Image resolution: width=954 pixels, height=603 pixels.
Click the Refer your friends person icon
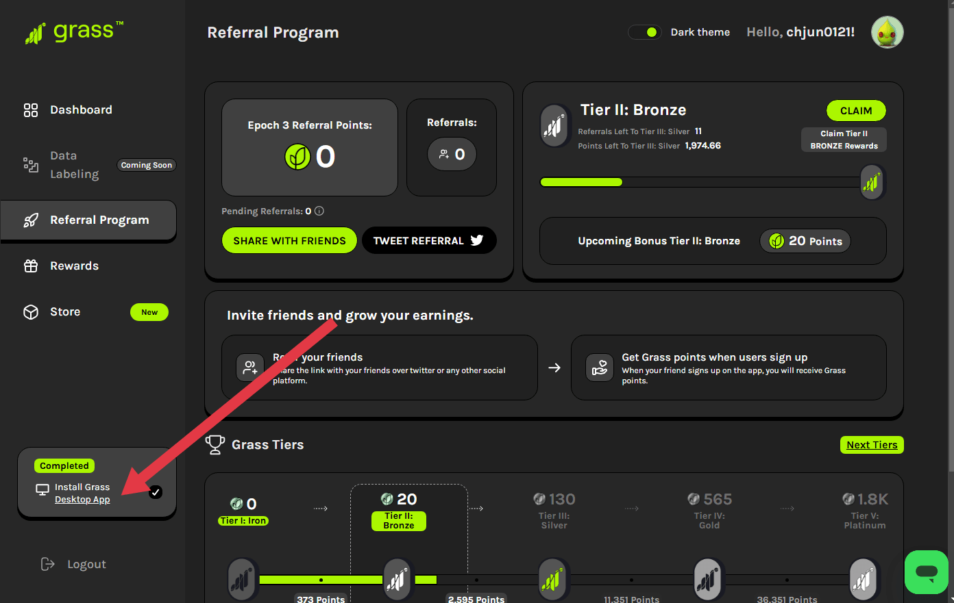pyautogui.click(x=250, y=368)
